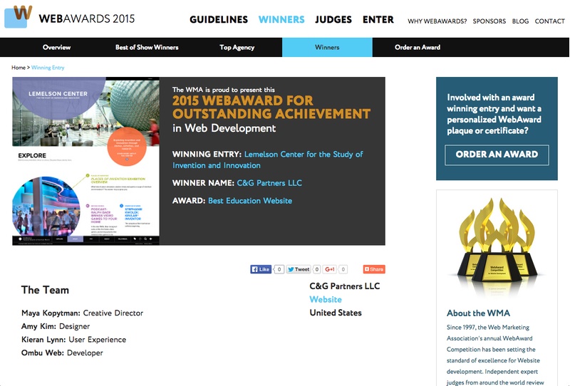
Task: Go to Judges in main navigation
Action: coord(333,20)
